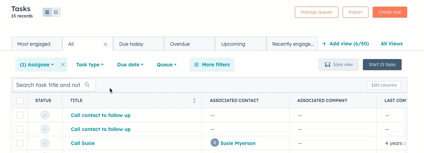Open the Due date filter dropdown
Screen dimensions: 424x153
(x=130, y=65)
